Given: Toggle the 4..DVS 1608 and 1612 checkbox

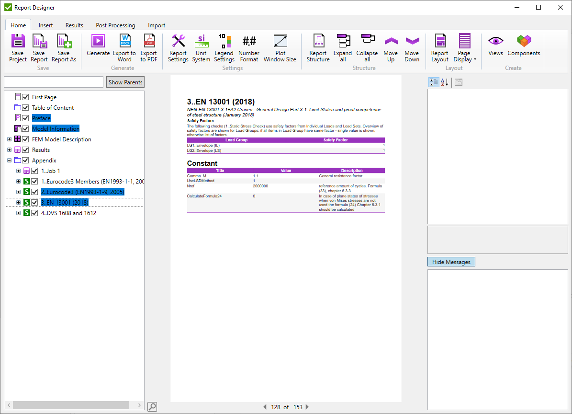Looking at the screenshot, I should [34, 213].
